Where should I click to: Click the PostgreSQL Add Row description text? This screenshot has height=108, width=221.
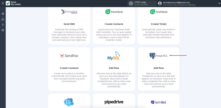[159, 80]
